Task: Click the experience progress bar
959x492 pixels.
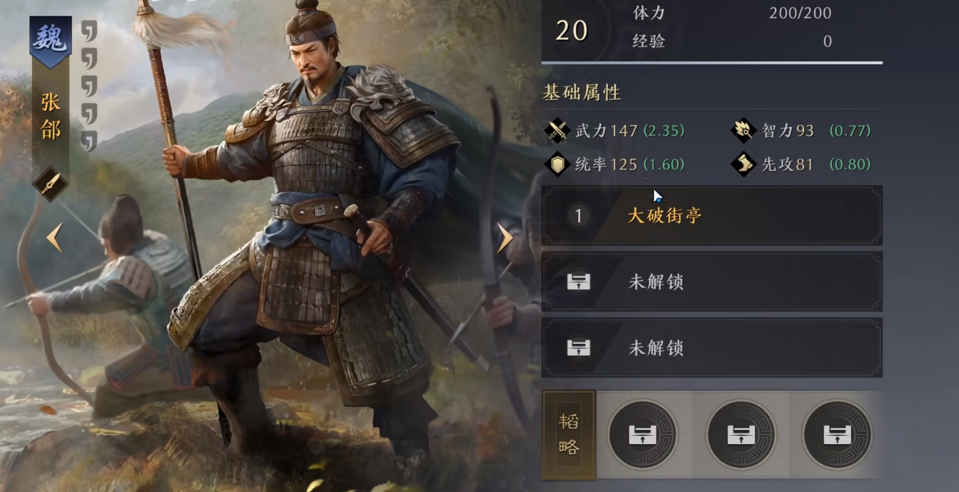Action: tap(712, 63)
